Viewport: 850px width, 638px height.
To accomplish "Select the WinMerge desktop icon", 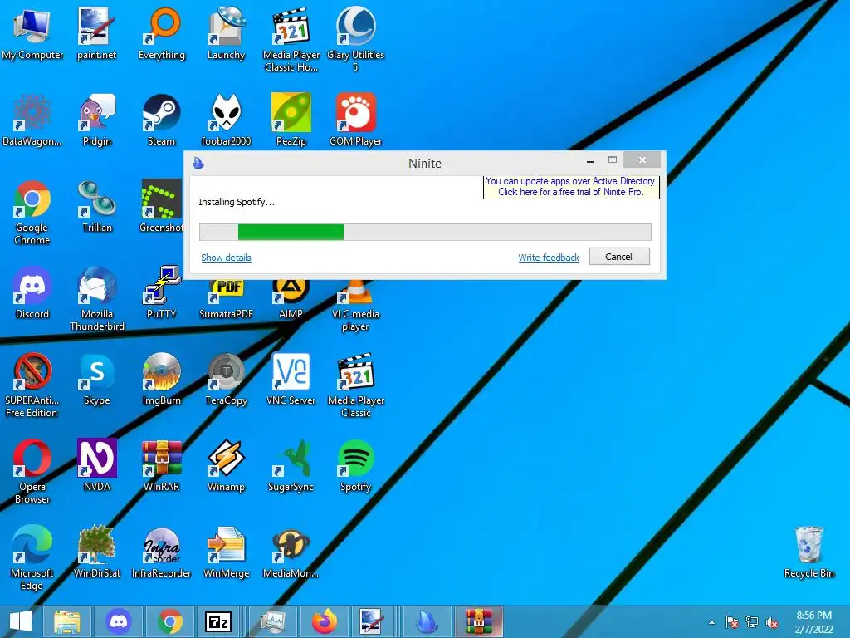I will pyautogui.click(x=226, y=552).
